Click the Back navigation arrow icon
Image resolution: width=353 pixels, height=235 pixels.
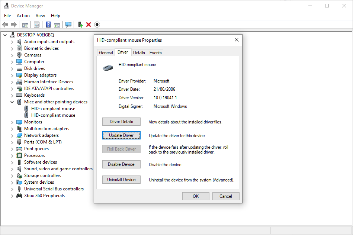[5, 25]
